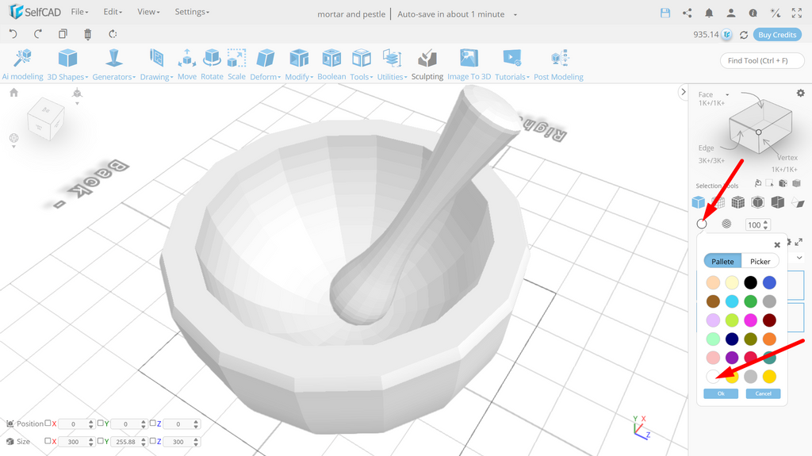Open the Settings menu
This screenshot has height=456, width=812.
(x=192, y=12)
